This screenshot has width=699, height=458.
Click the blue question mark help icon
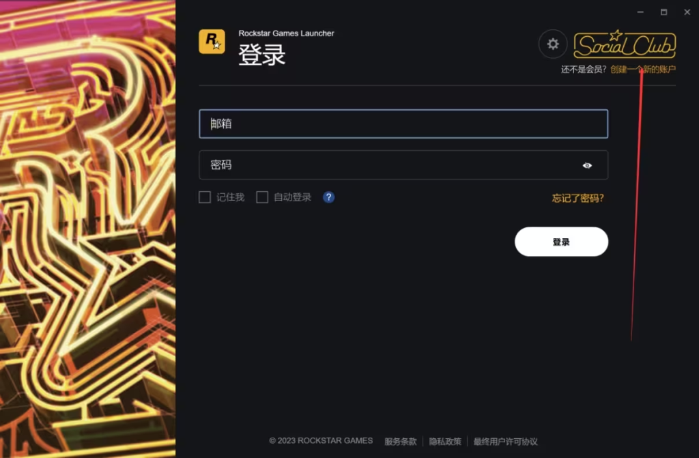pyautogui.click(x=328, y=197)
